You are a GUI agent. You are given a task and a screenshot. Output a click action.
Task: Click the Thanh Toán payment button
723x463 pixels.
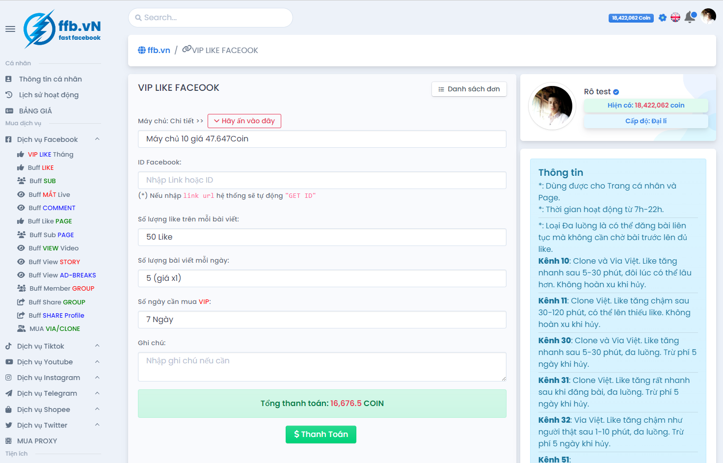[321, 435]
